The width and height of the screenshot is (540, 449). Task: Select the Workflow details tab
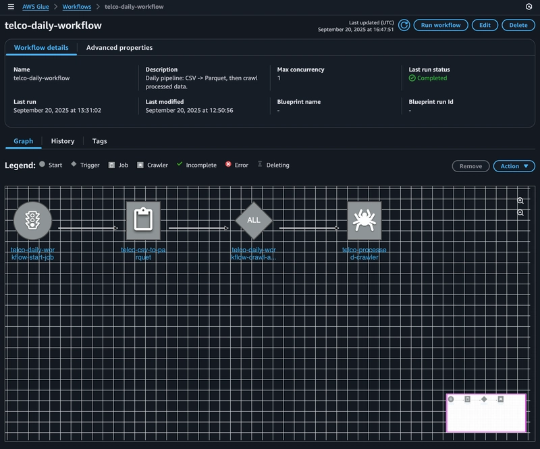(x=41, y=48)
